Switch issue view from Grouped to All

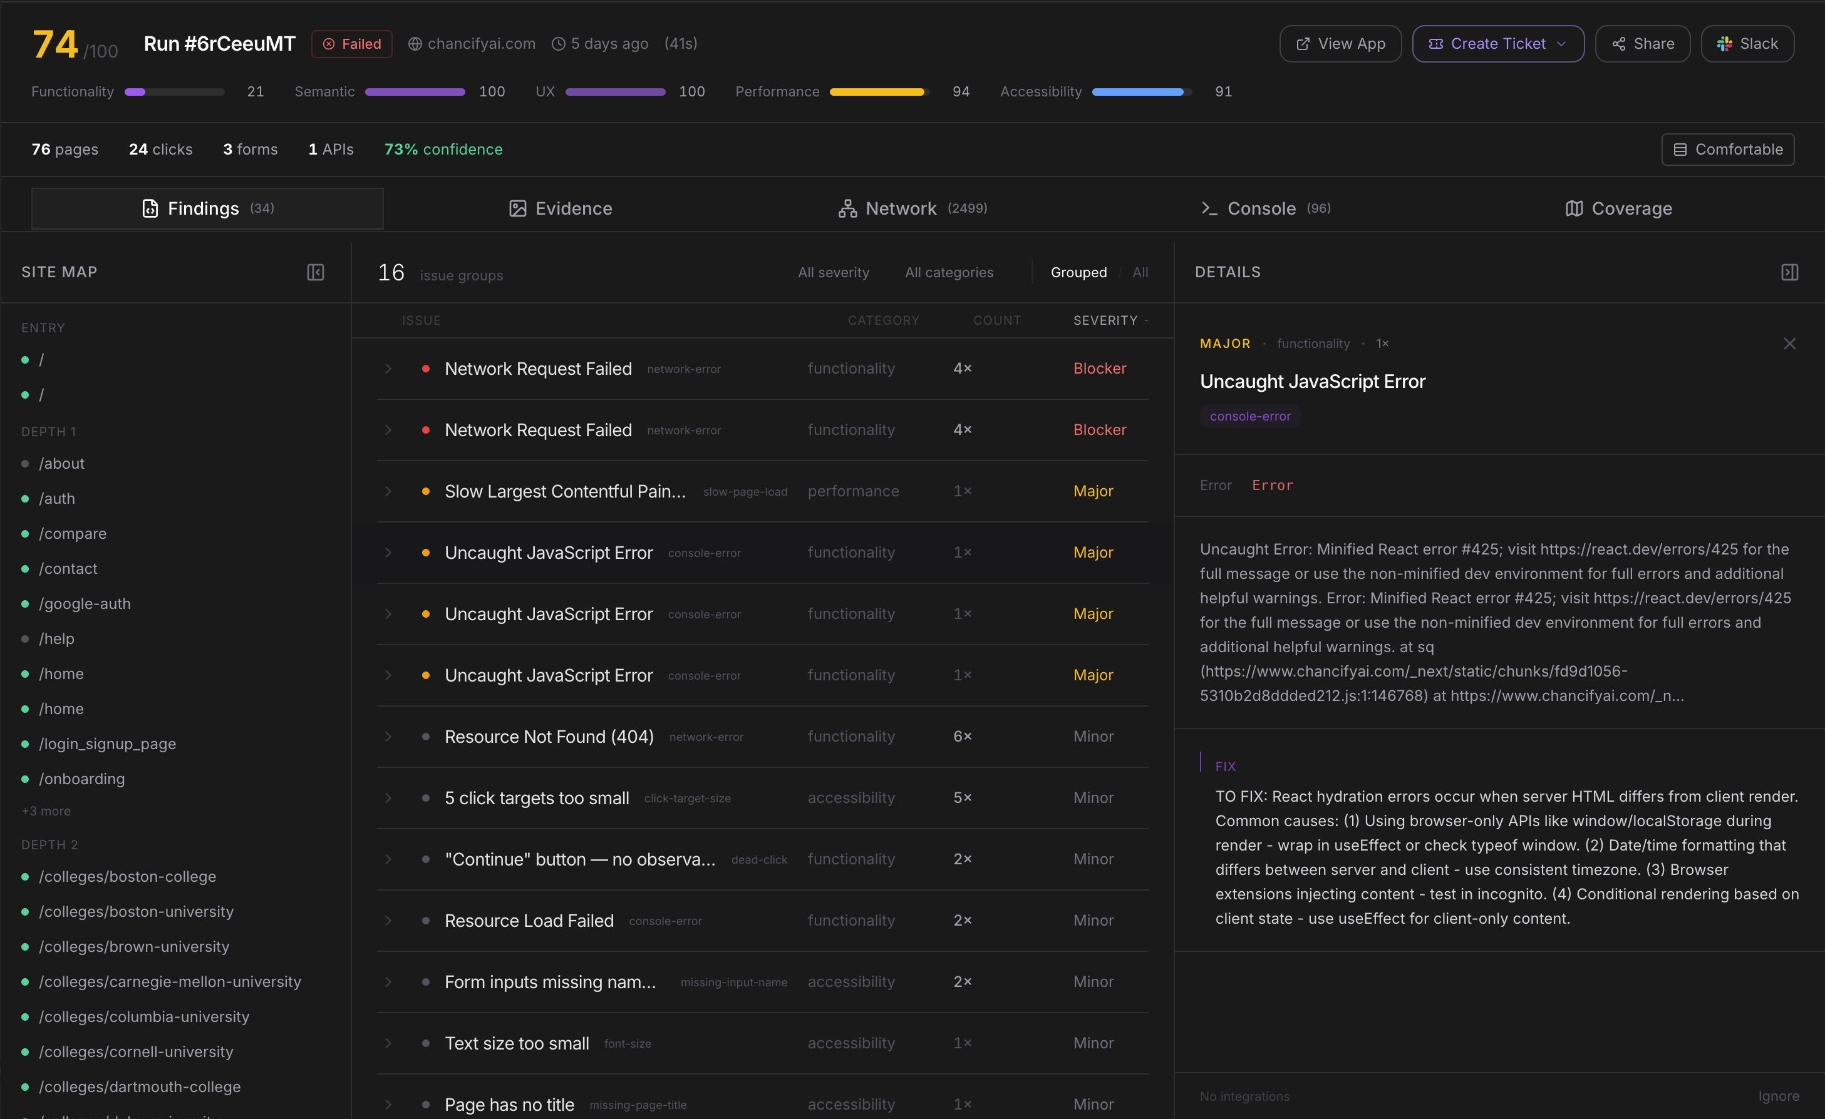[1140, 272]
